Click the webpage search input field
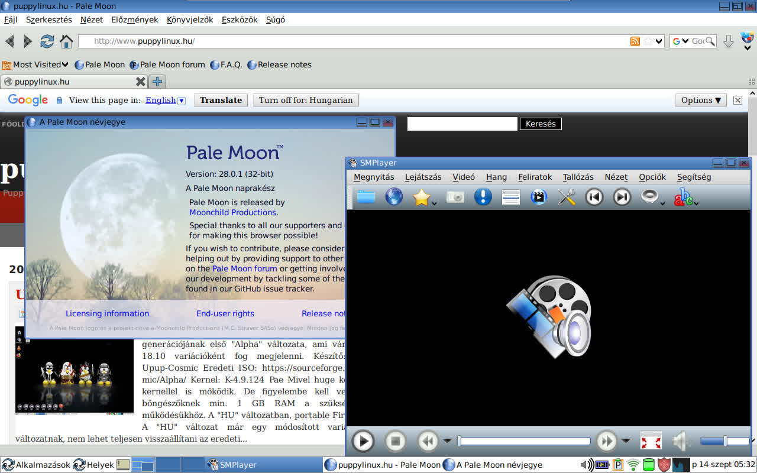 coord(462,124)
